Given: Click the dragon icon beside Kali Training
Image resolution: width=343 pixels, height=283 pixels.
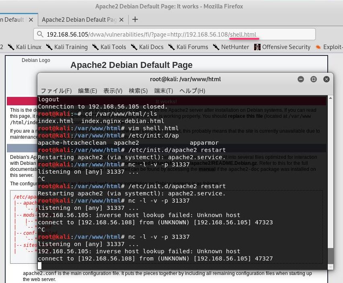Looking at the screenshot, I should point(49,47).
